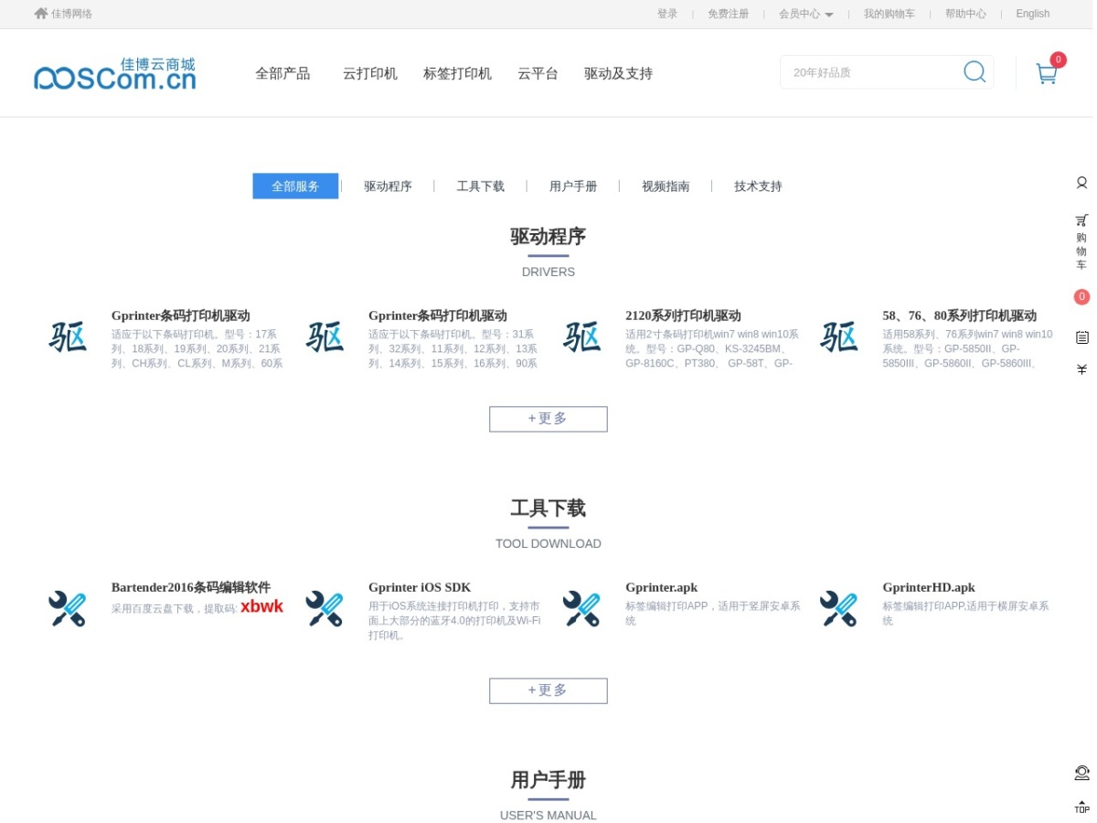
Task: Open the Gprinter.apk download link
Action: 662,587
